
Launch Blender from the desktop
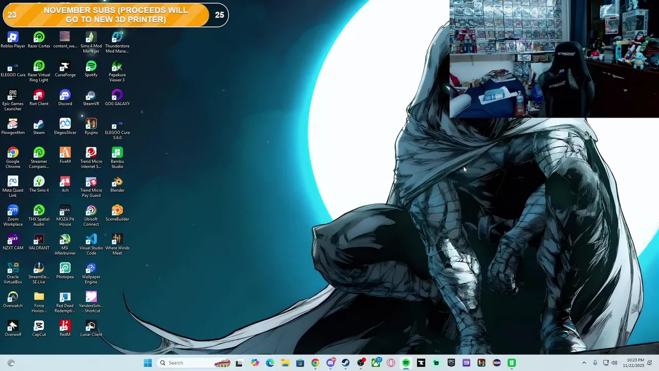click(117, 184)
